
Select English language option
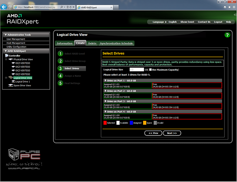click(x=173, y=22)
